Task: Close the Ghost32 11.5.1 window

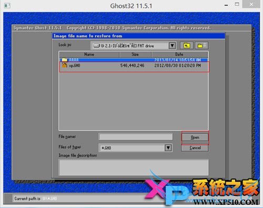Action: (251, 4)
